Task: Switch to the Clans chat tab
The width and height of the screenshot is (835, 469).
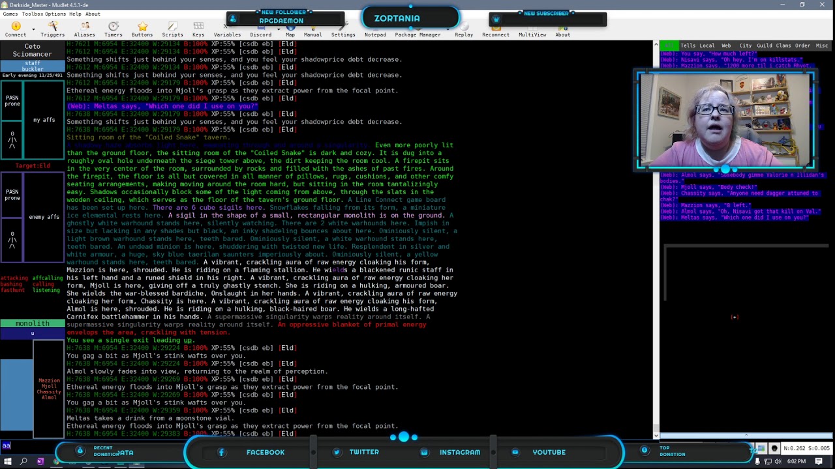Action: coord(783,46)
